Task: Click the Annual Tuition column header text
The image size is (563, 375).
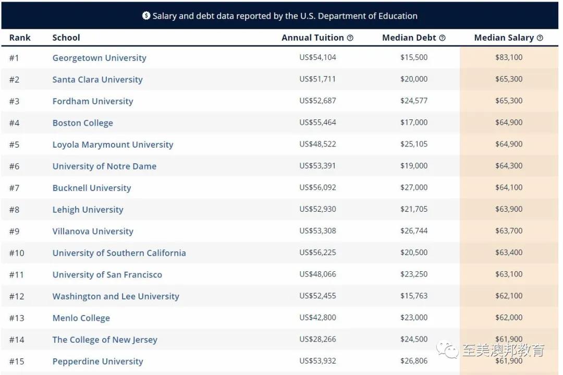Action: [313, 38]
